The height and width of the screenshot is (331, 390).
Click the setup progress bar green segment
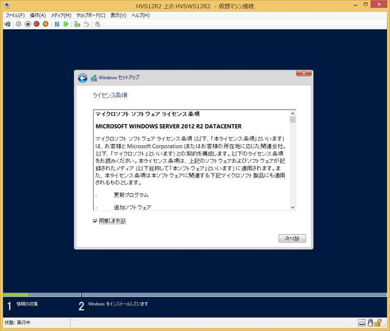tap(16, 294)
